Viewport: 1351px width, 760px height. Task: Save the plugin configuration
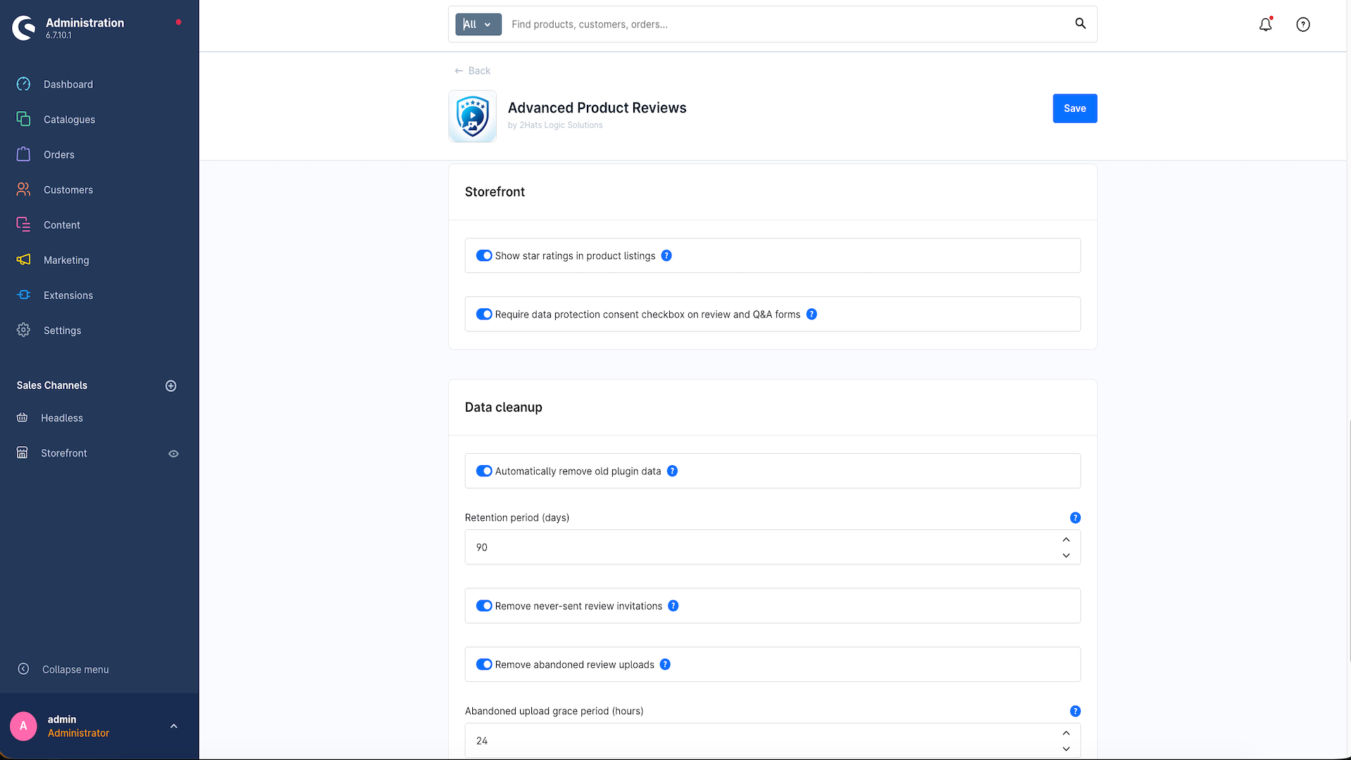(x=1074, y=108)
